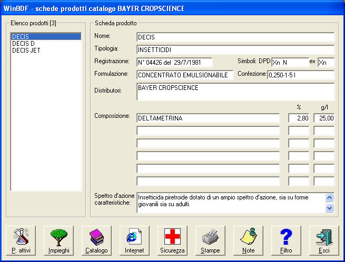This screenshot has width=345, height=262.
Task: Open Filtro question mark button
Action: tap(286, 240)
